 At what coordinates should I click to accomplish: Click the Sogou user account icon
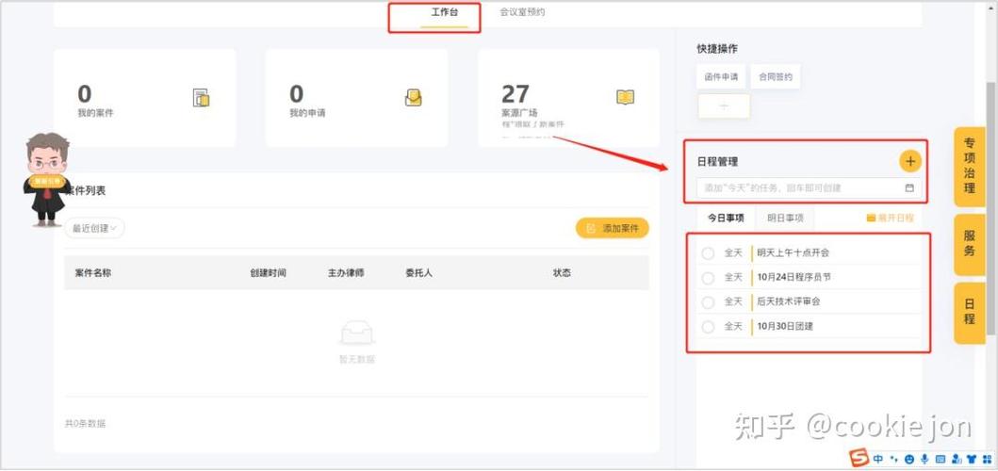point(956,459)
